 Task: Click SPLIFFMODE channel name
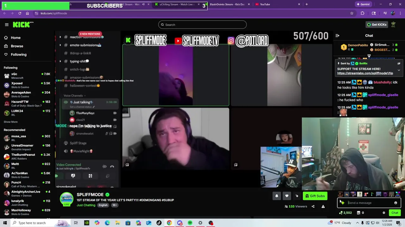pos(90,195)
